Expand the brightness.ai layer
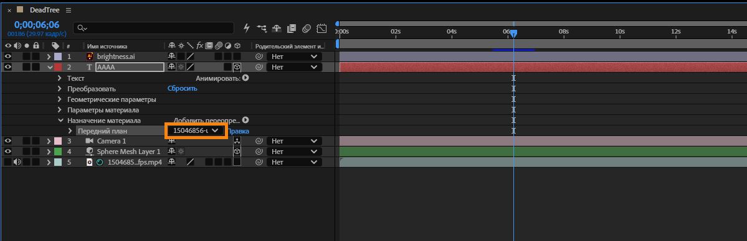This screenshot has height=241, width=747. point(49,57)
